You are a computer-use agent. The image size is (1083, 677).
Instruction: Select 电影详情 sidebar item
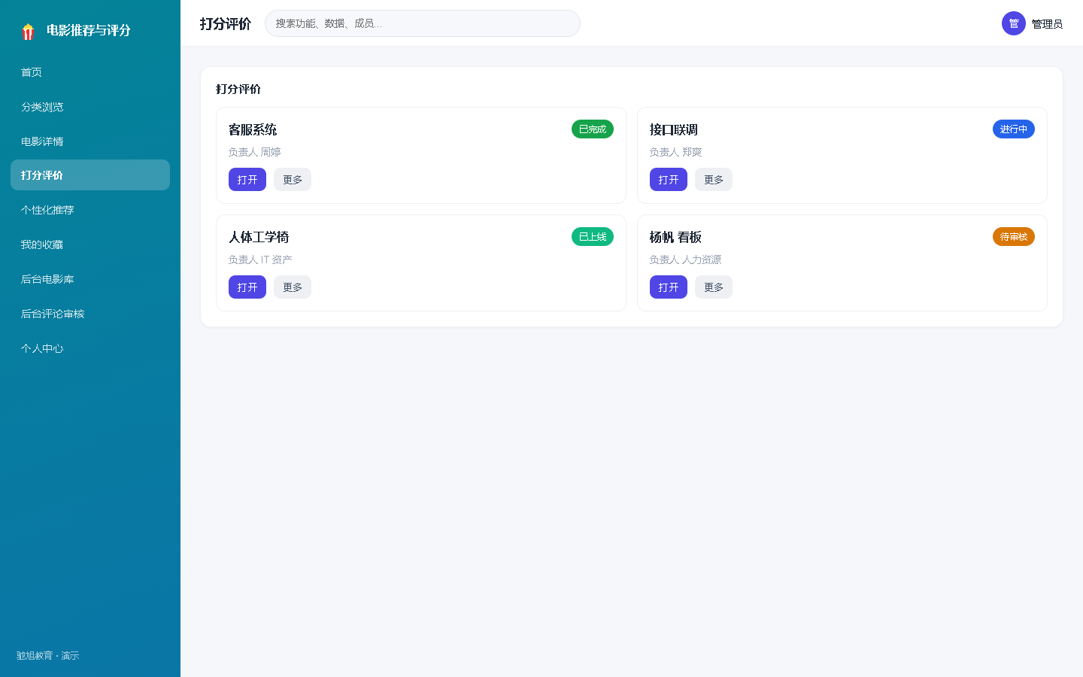[x=90, y=141]
